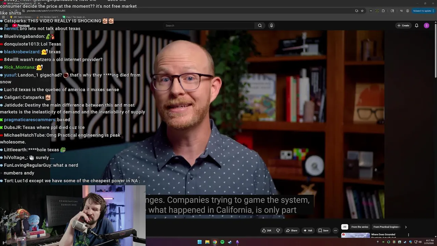Click the green-yellow extension icon in toolbar
This screenshot has height=246, width=437.
(x=377, y=11)
